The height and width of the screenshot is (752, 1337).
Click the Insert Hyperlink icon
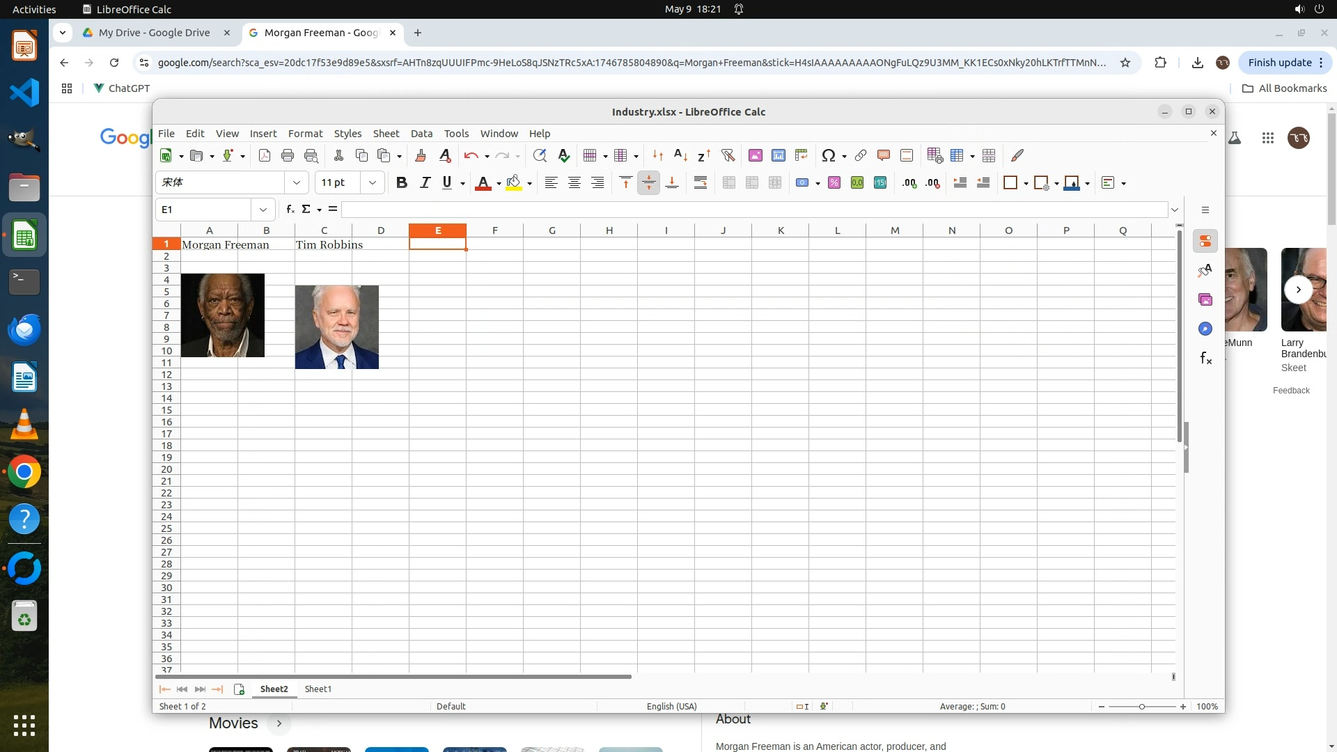tap(861, 156)
